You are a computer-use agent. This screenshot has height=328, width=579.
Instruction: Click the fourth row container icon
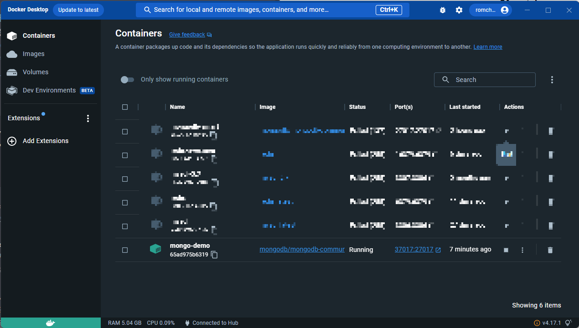(x=156, y=201)
